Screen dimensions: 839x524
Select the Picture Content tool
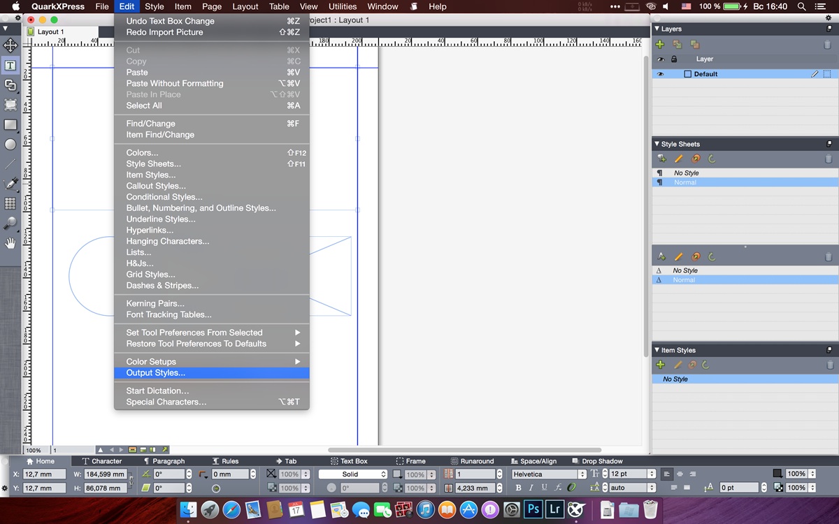point(10,105)
